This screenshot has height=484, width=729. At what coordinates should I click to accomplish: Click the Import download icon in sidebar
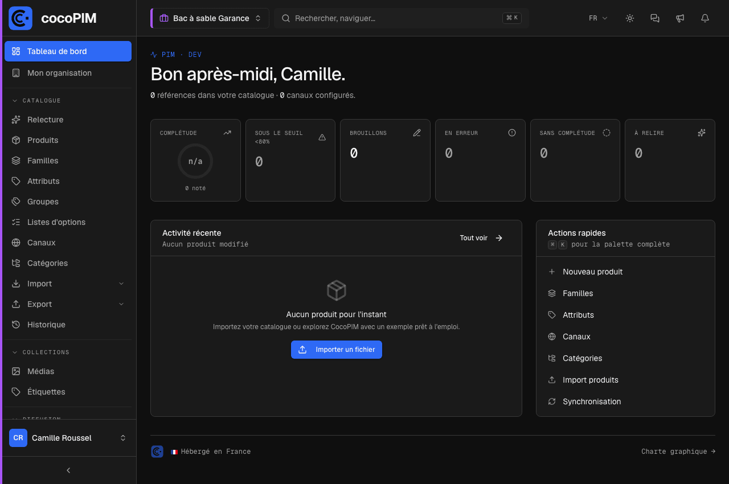point(16,284)
